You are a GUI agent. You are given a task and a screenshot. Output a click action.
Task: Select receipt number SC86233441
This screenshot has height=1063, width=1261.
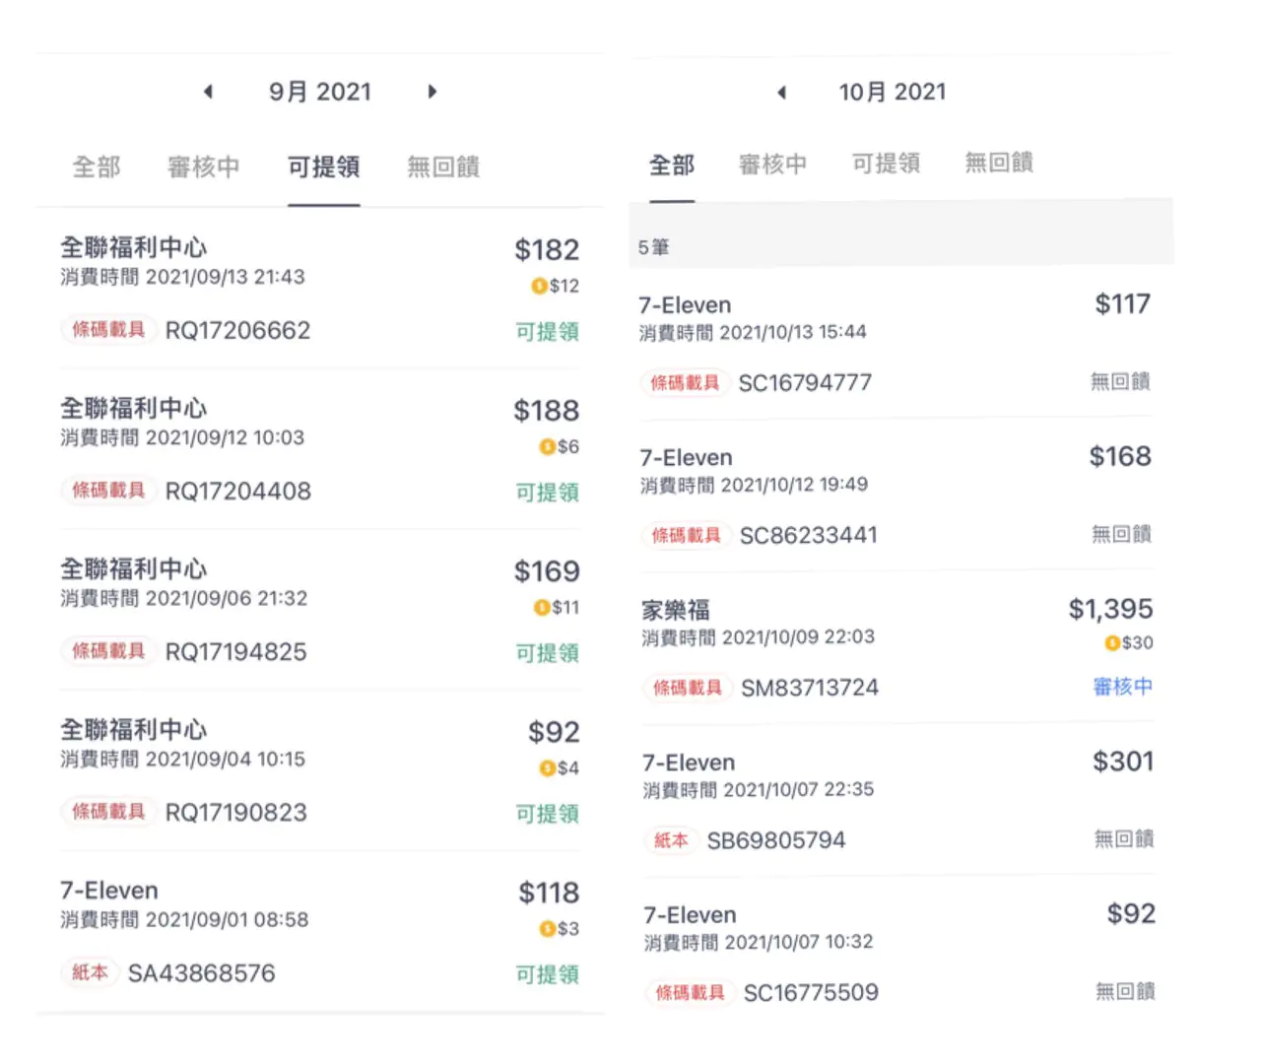[808, 535]
